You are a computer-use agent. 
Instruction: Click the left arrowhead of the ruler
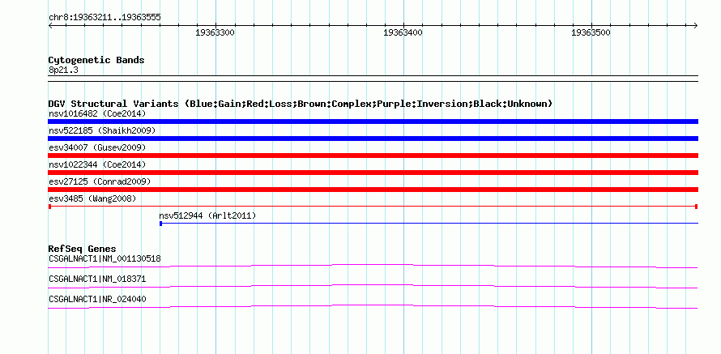50,25
